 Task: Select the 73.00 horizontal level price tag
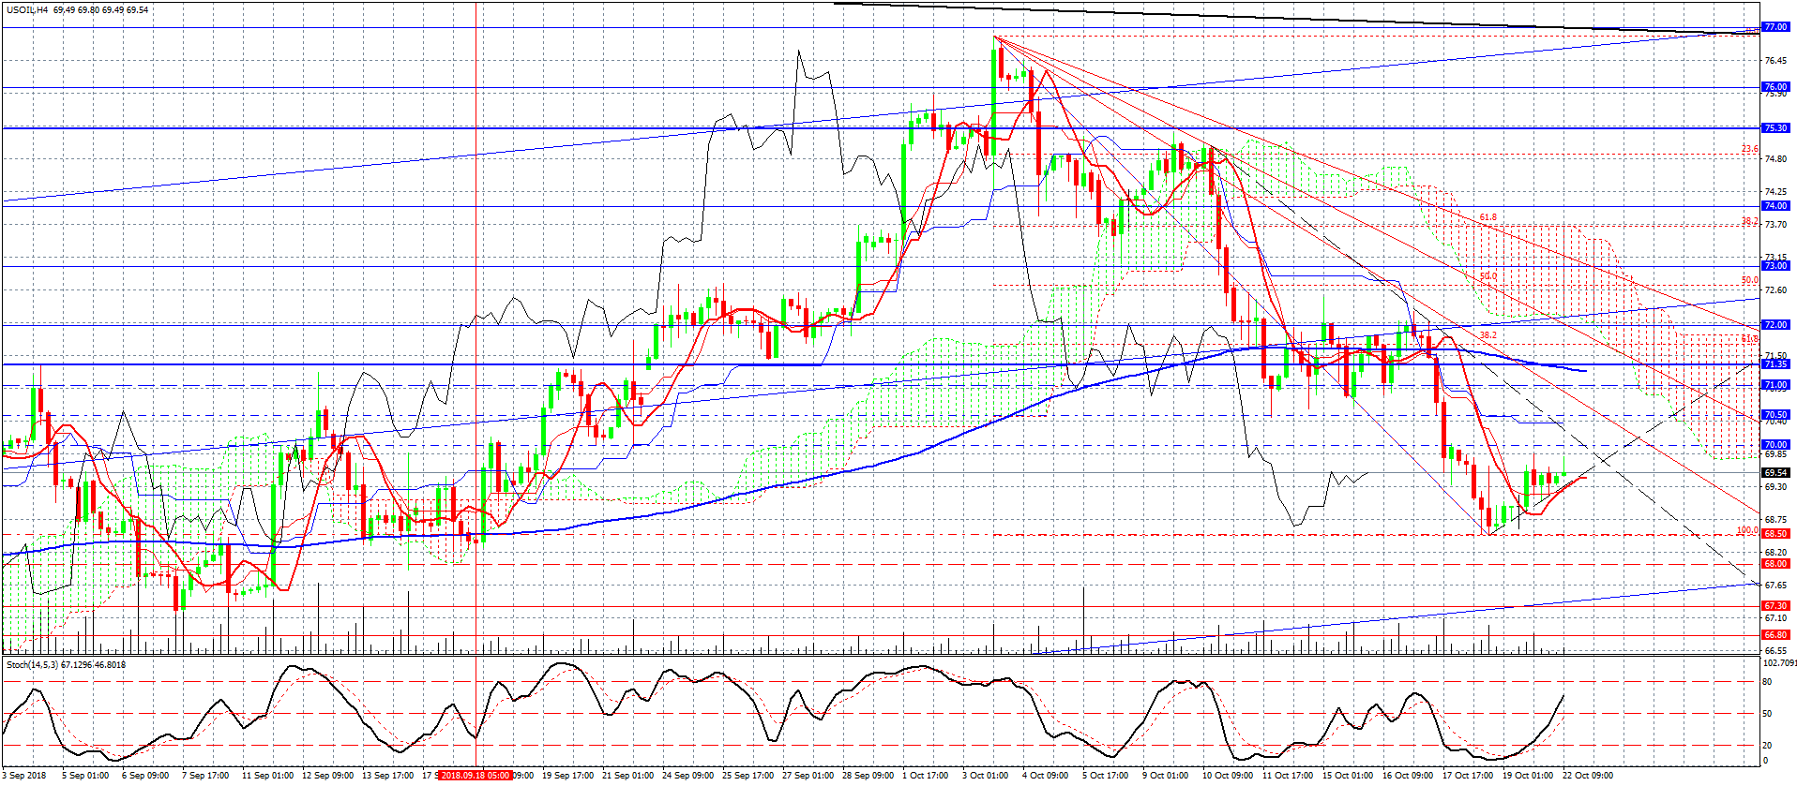tap(1775, 266)
